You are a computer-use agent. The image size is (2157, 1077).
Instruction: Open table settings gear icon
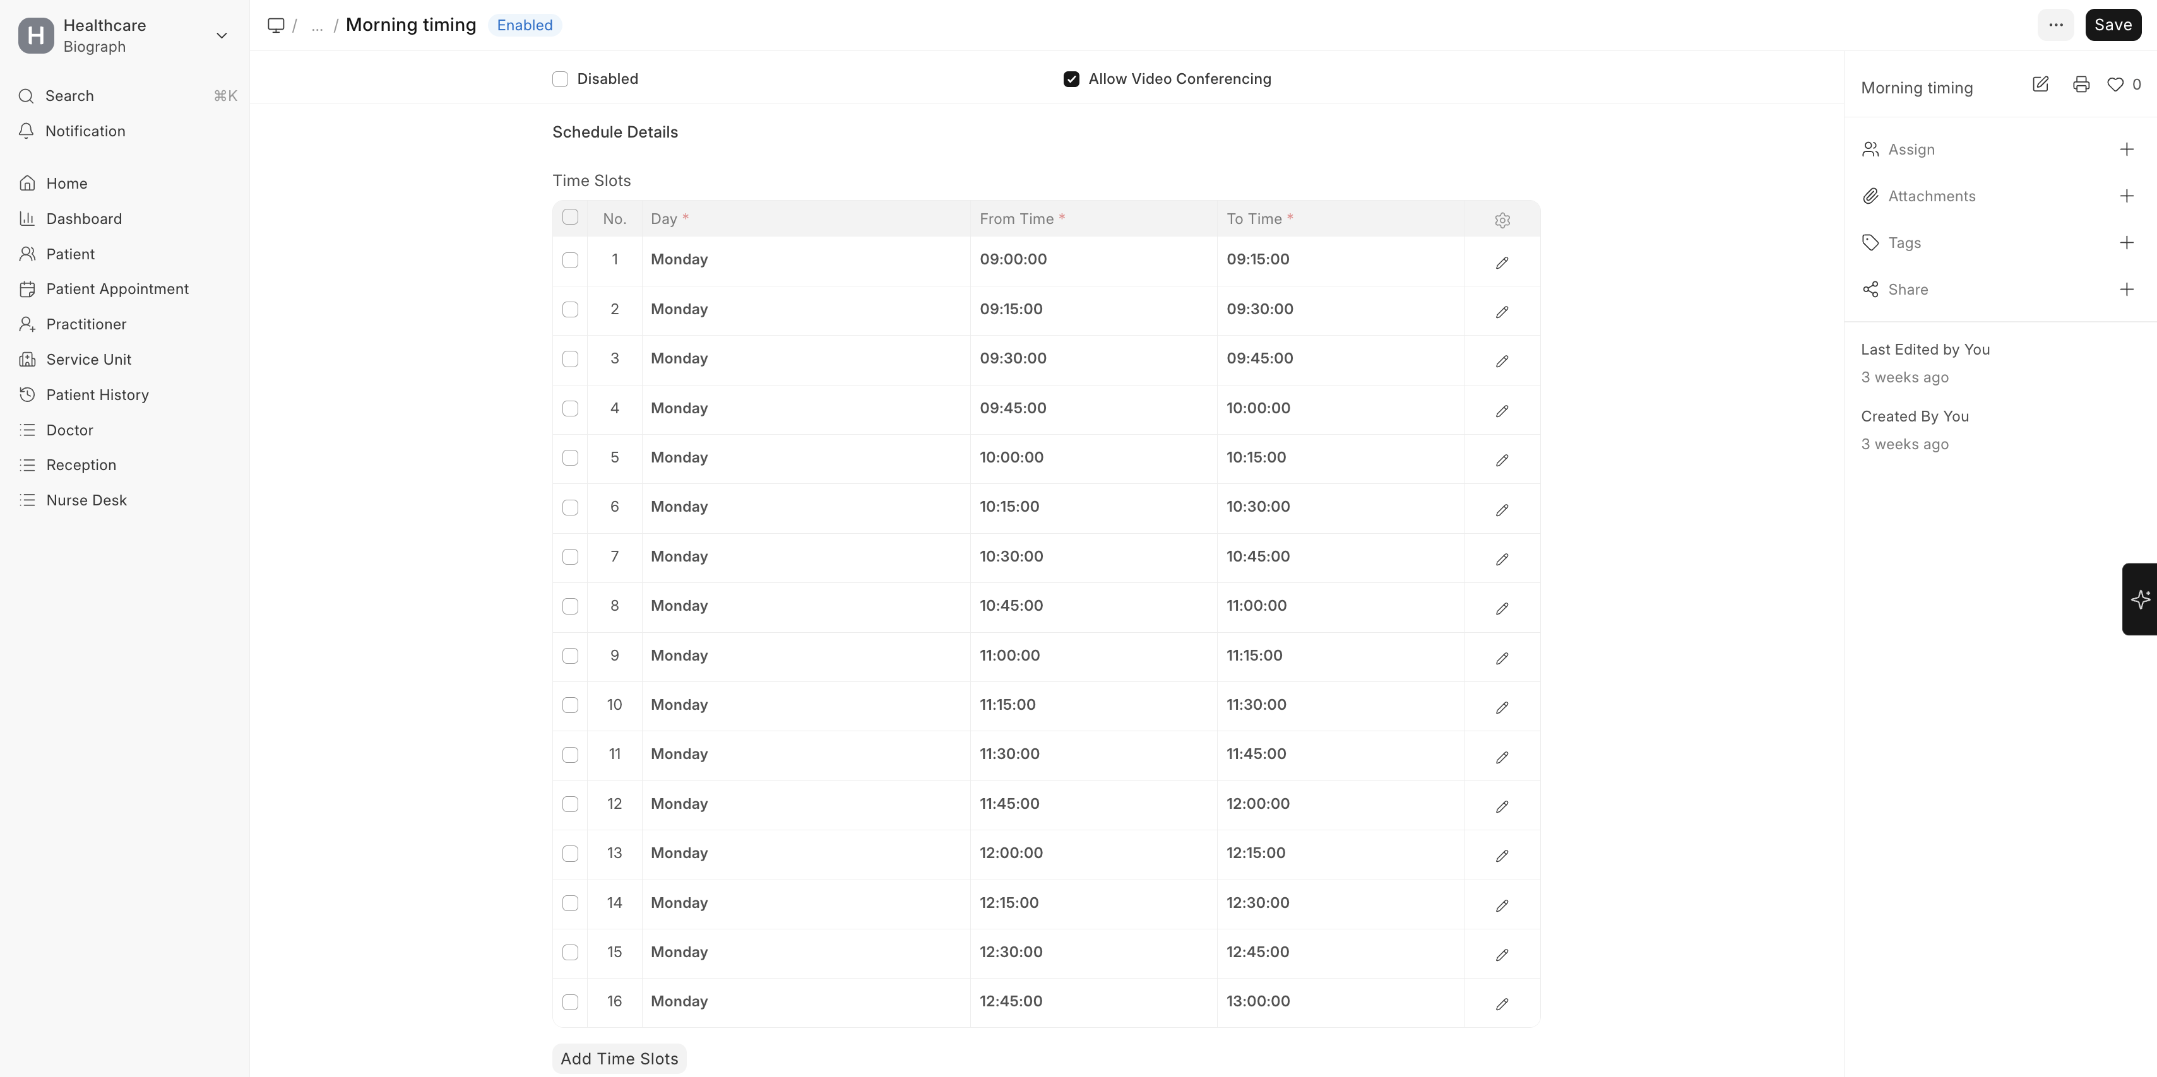(x=1502, y=220)
